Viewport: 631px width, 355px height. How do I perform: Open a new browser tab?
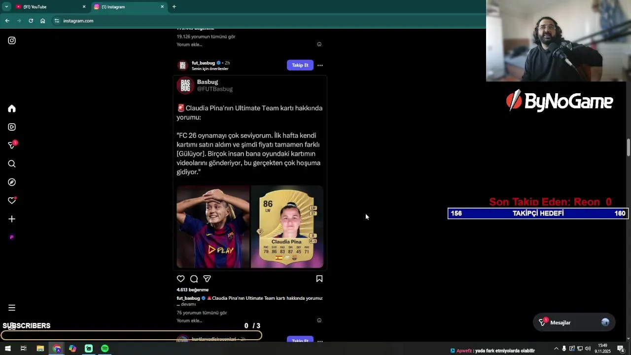(174, 7)
